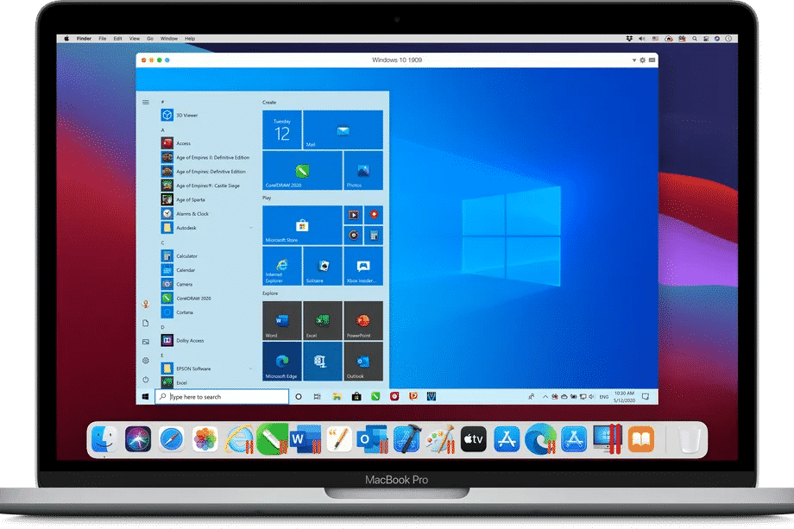Click the ENG language indicator
This screenshot has width=794, height=529.
(x=604, y=397)
